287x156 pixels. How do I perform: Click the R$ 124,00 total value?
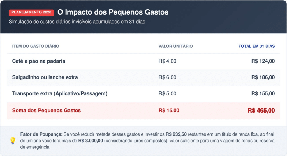point(263,61)
